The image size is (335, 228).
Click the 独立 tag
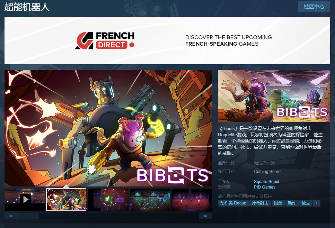click(306, 203)
